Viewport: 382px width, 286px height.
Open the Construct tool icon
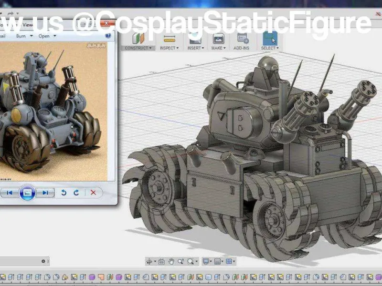[138, 39]
